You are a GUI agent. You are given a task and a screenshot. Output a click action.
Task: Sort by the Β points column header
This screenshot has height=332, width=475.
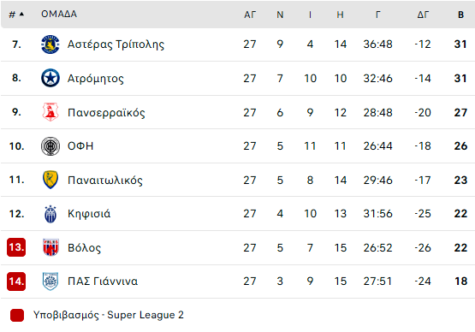460,15
